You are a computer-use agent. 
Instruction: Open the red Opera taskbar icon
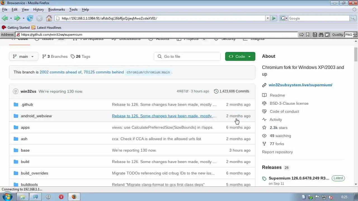(x=61, y=197)
